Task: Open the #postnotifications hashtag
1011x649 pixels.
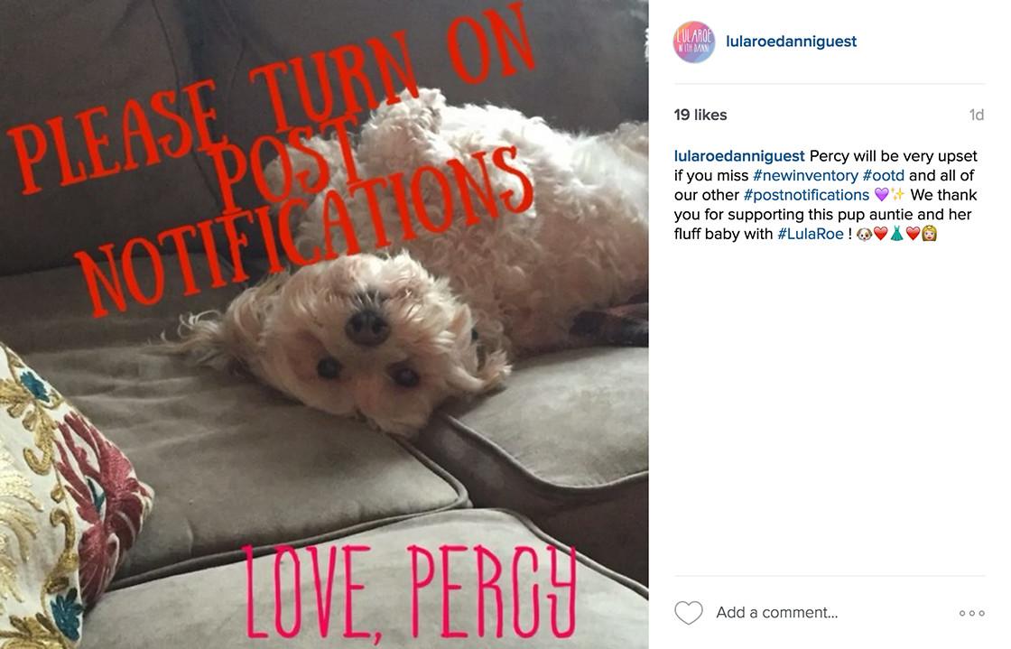Action: point(806,195)
